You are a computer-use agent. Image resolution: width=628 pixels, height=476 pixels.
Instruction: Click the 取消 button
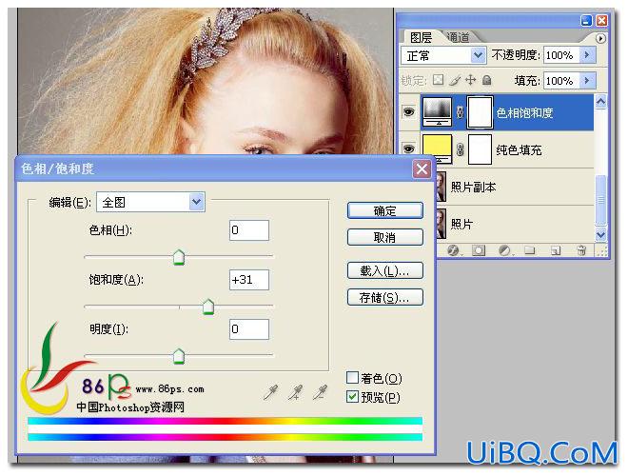tap(385, 237)
